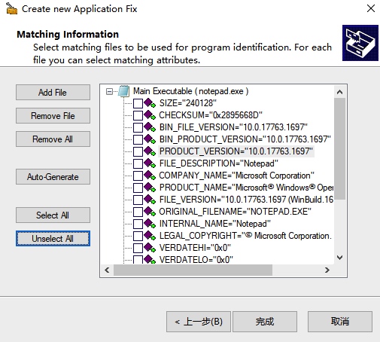Image resolution: width=380 pixels, height=342 pixels.
Task: Go back with the 上一步(B) button
Action: pos(199,322)
